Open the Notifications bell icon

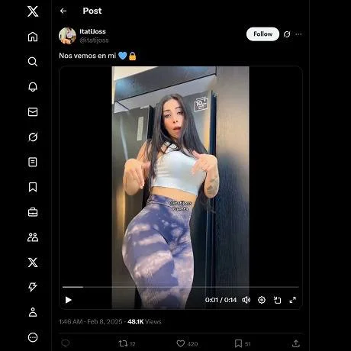(33, 87)
